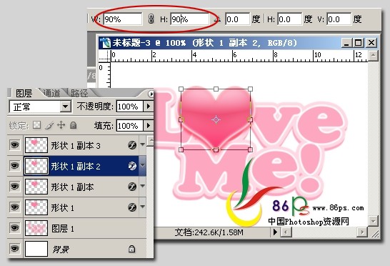Hide the 形状 1 副本 3 layer
The image size is (390, 266).
tap(15, 145)
